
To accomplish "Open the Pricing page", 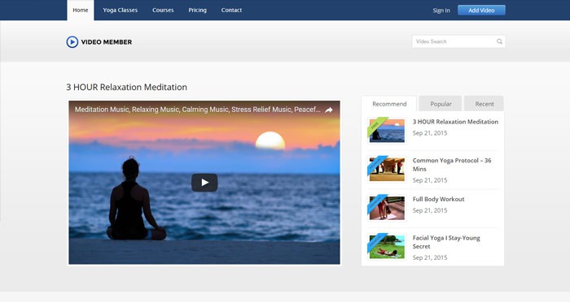I will [x=197, y=11].
